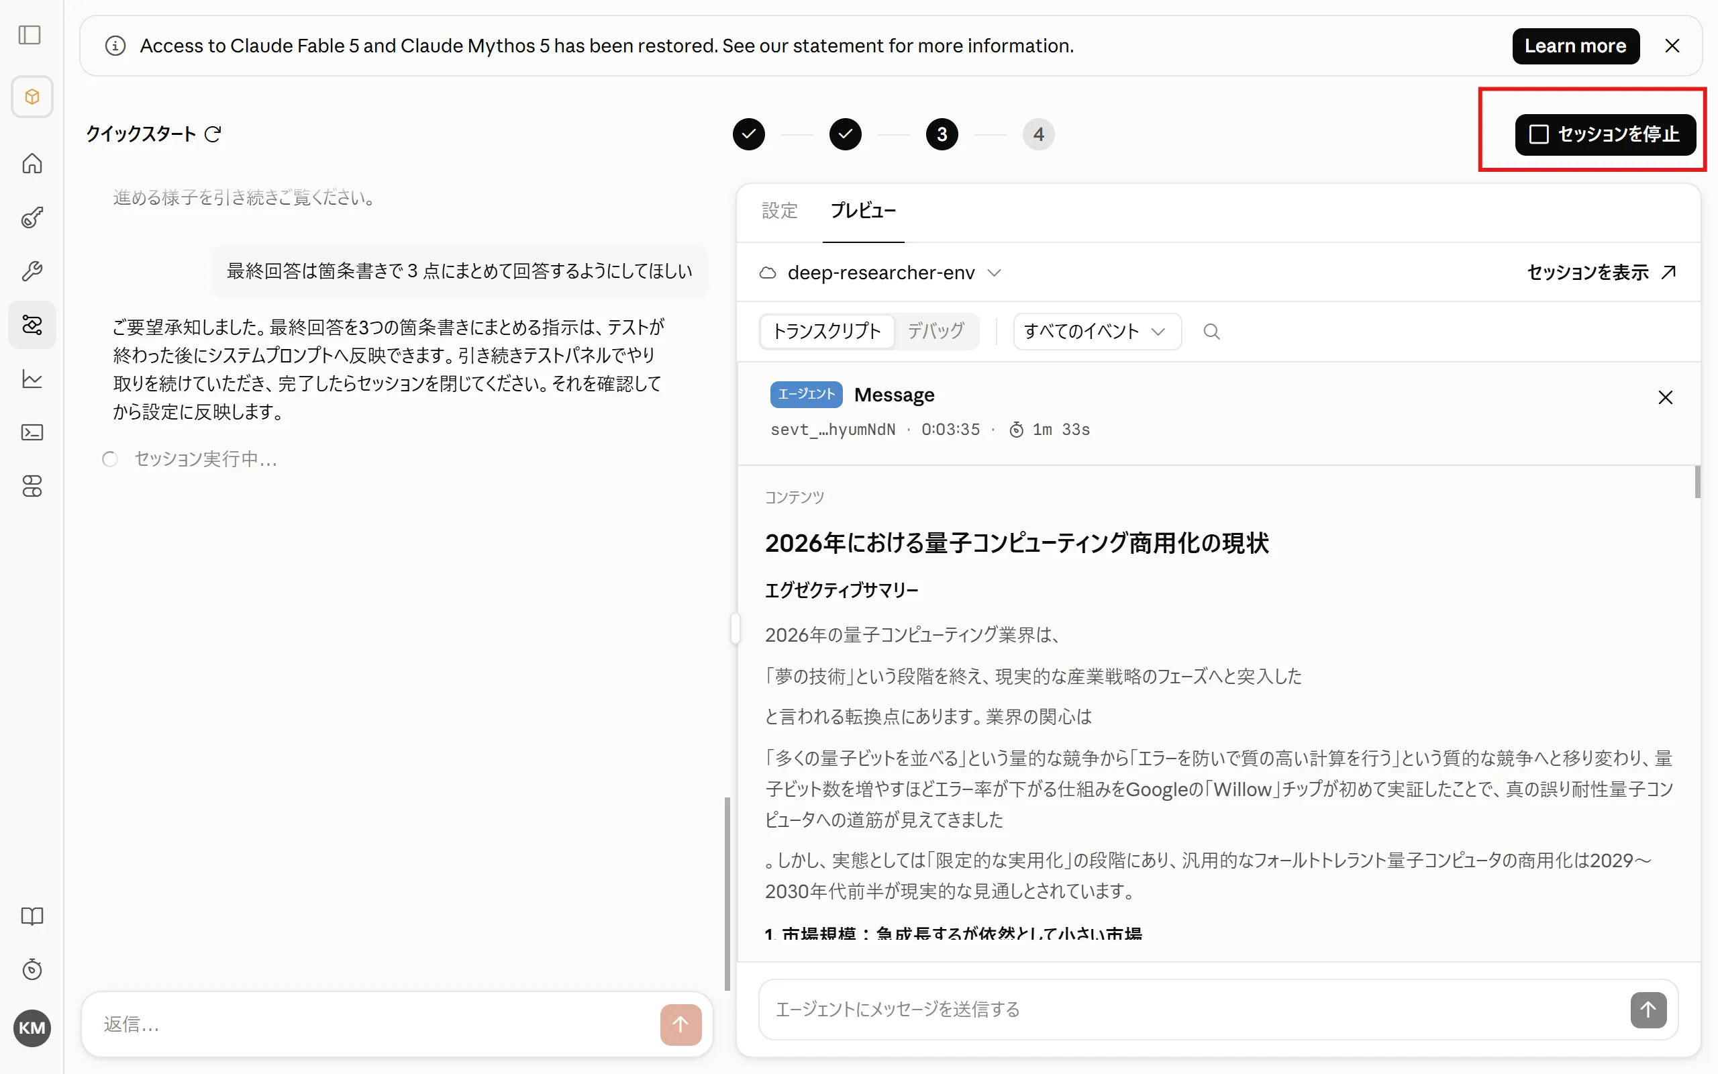Viewport: 1718px width, 1074px height.
Task: Focus the エージェントにメッセージを送信する input
Action: click(x=1193, y=1010)
